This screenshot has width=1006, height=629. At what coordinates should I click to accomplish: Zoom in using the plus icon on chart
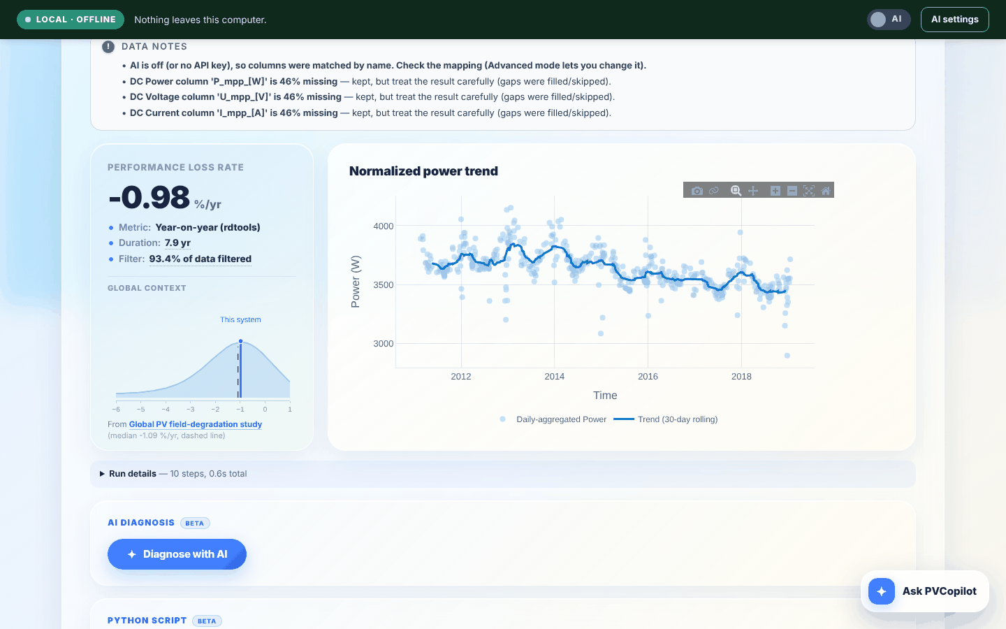775,191
